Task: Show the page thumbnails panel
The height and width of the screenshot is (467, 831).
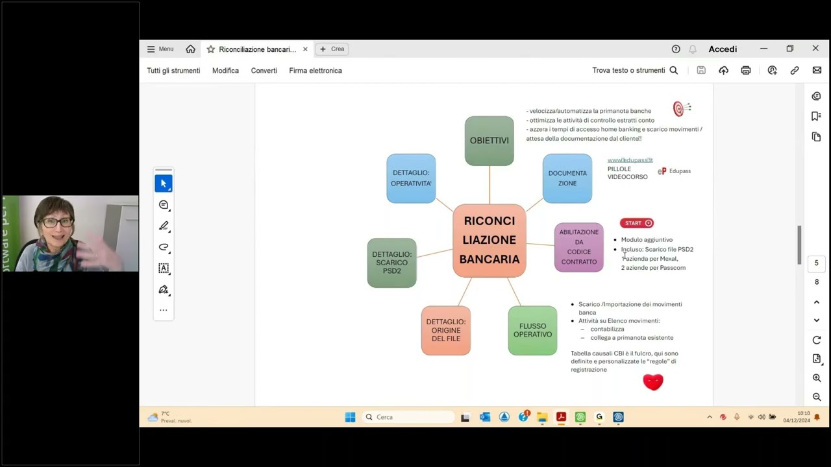Action: (x=817, y=137)
